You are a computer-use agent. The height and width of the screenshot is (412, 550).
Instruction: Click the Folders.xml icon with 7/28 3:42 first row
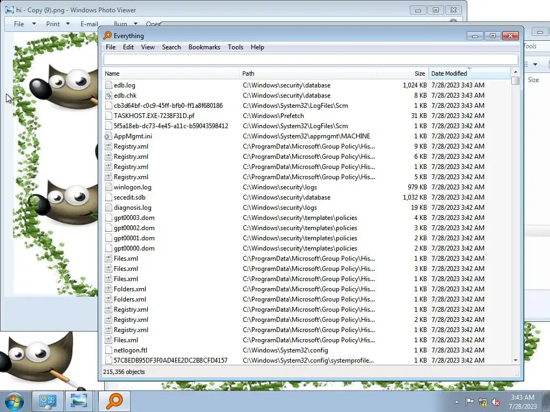tap(108, 289)
